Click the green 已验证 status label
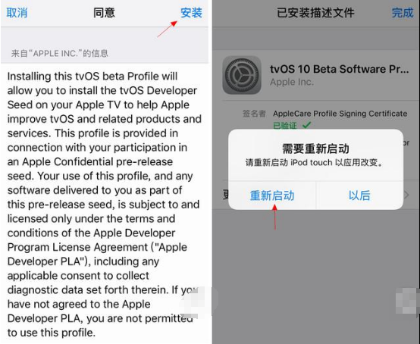 pyautogui.click(x=285, y=125)
